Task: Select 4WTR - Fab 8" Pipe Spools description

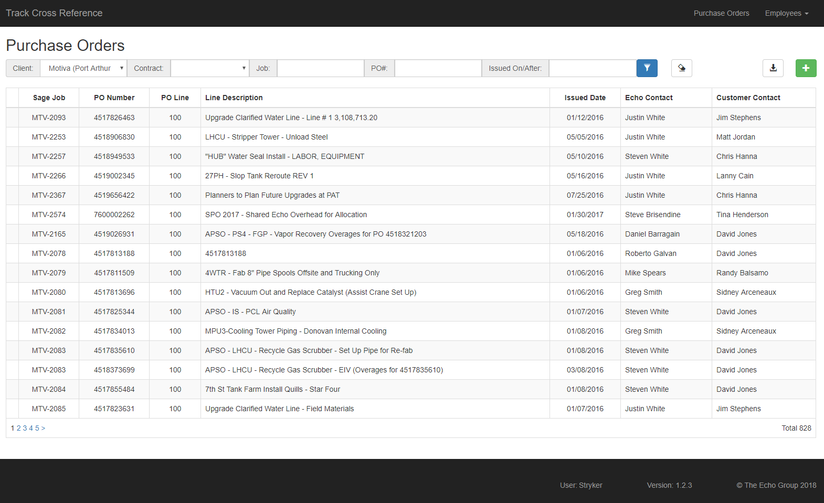Action: pos(292,273)
